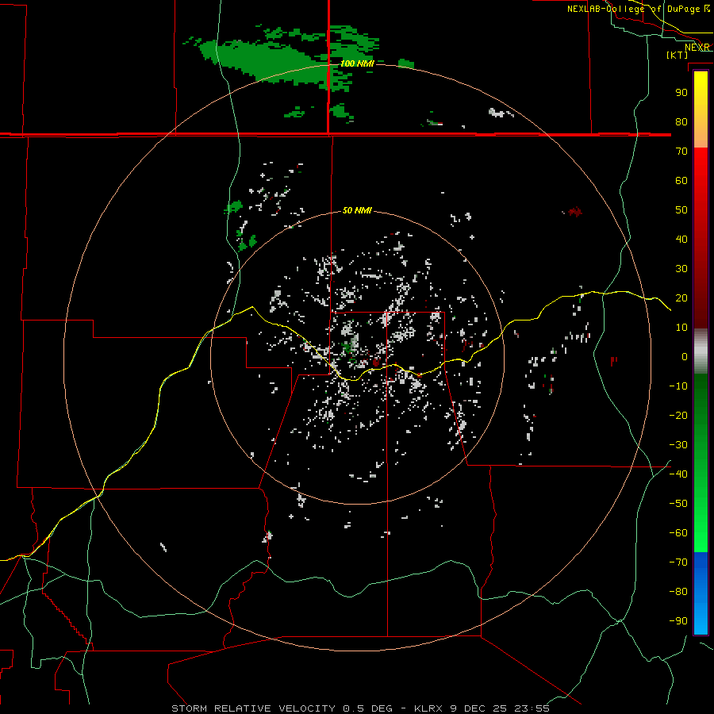Click the -10 value on velocity scale
This screenshot has height=714, width=714.
678,386
